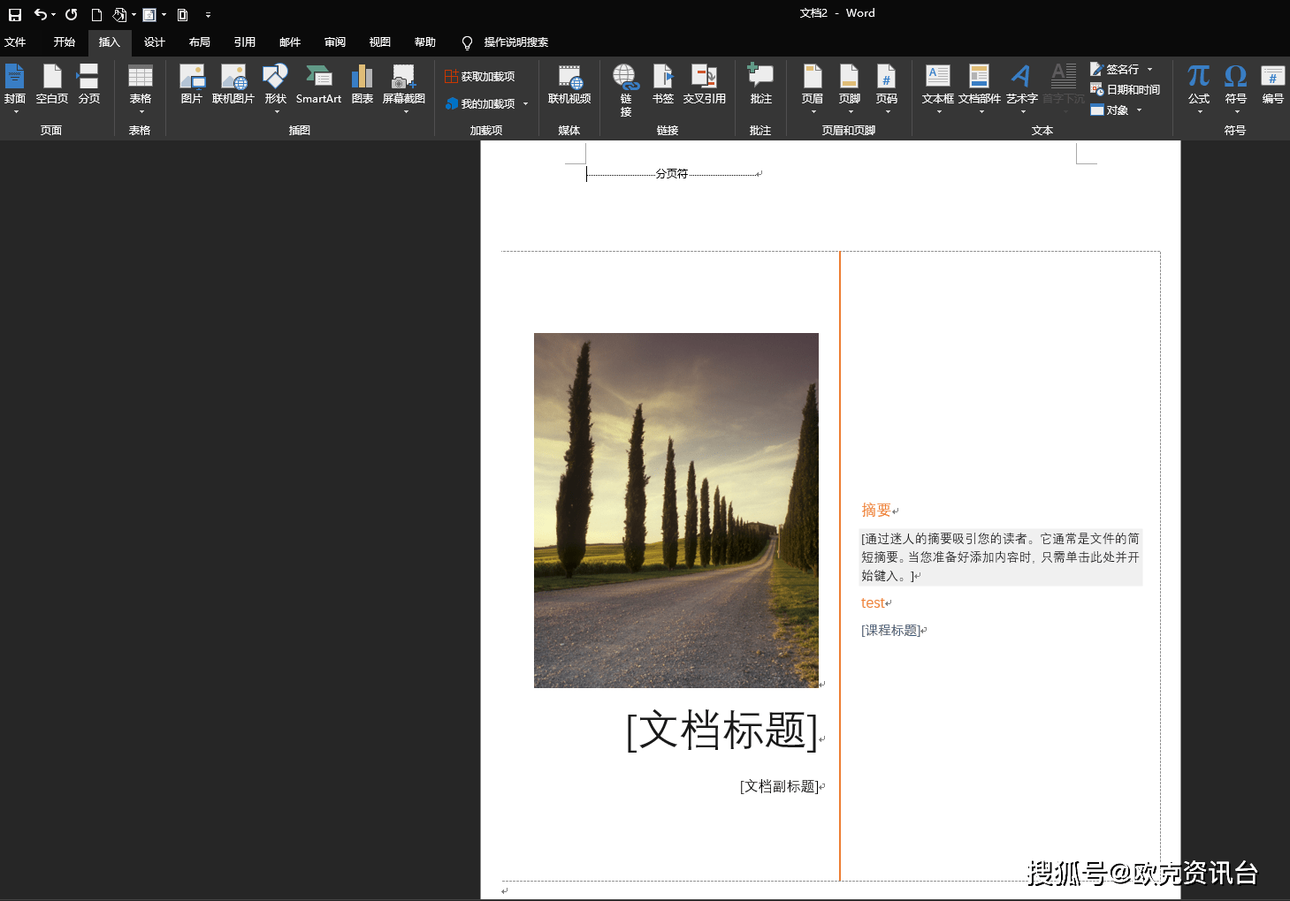Open the 形状 shapes dropdown
The width and height of the screenshot is (1290, 901).
(x=276, y=88)
